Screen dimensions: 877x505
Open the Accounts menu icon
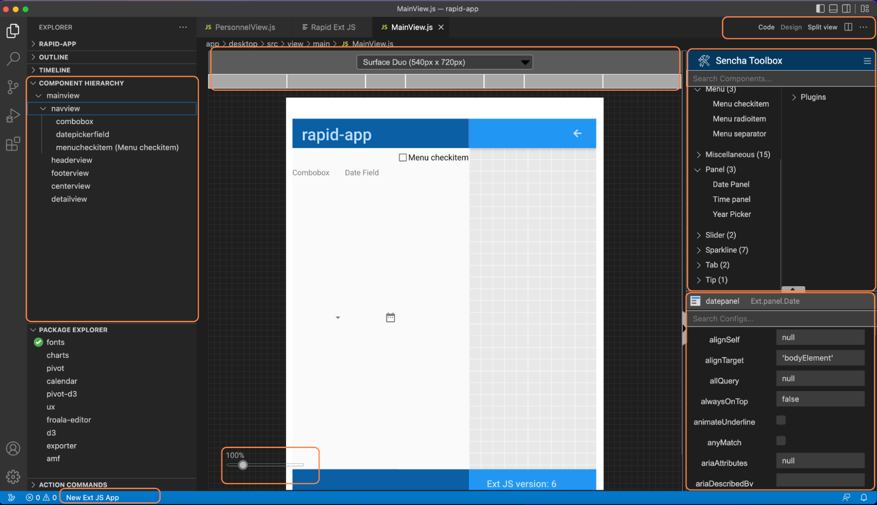[13, 448]
